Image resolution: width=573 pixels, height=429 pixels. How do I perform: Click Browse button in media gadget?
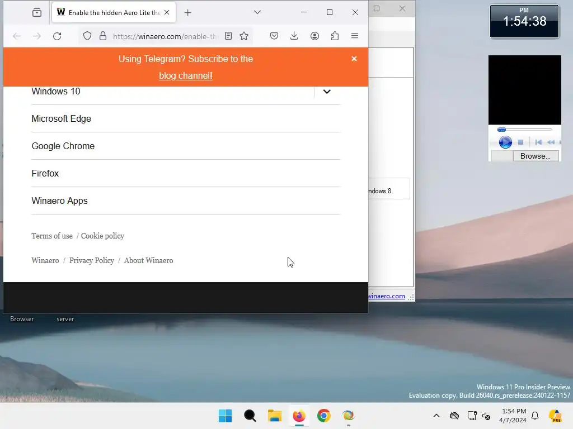[536, 156]
